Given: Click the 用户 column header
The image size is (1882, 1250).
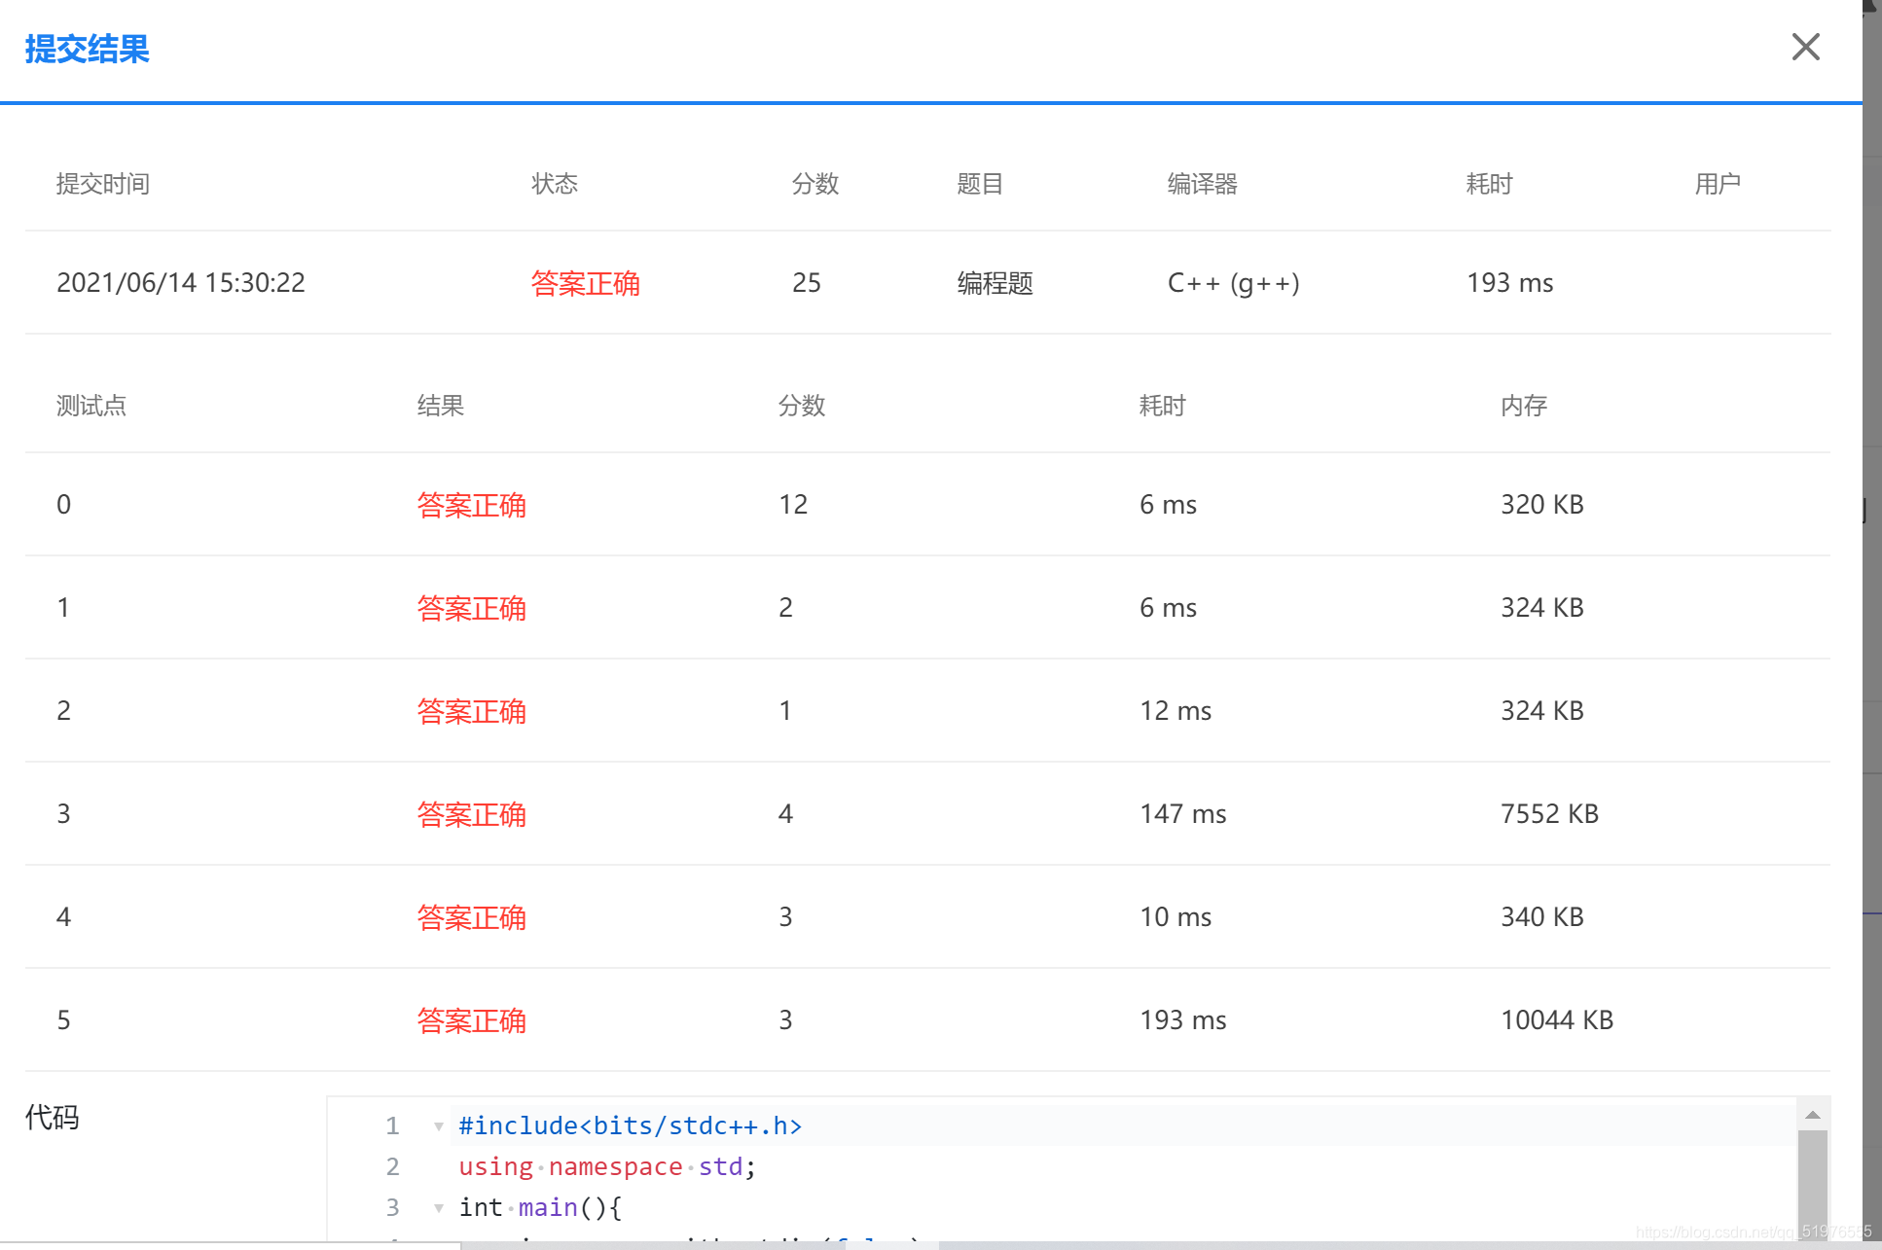Looking at the screenshot, I should point(1718,184).
